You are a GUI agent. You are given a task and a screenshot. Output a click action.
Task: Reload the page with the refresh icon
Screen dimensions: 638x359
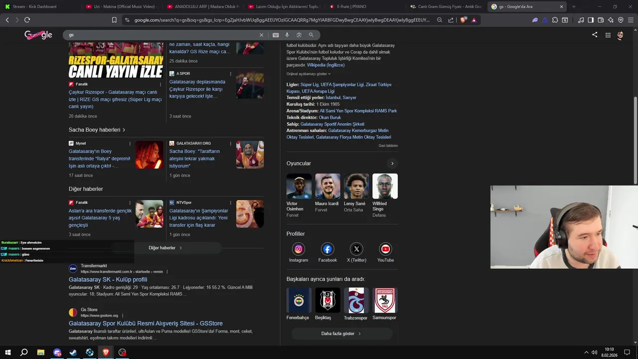(27, 20)
